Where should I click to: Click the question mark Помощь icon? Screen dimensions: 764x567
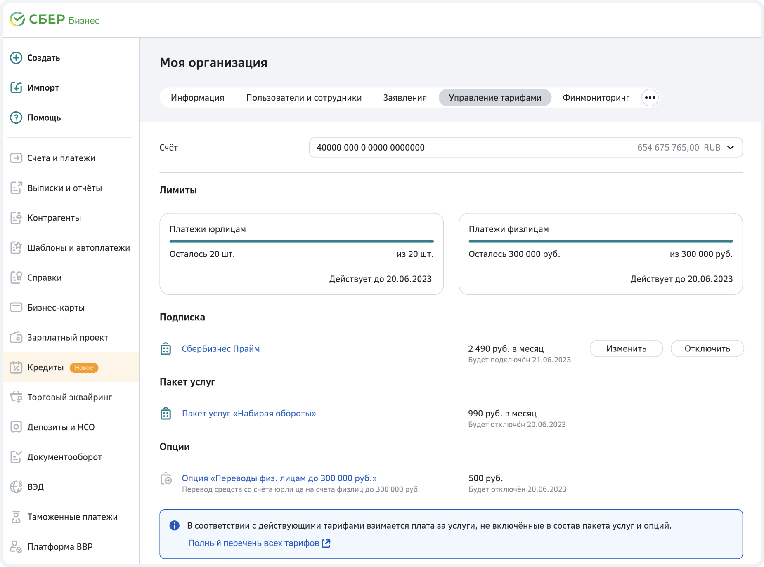[16, 118]
